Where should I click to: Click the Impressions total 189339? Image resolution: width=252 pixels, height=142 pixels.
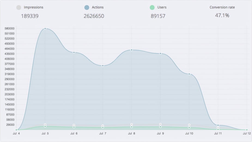(30, 16)
